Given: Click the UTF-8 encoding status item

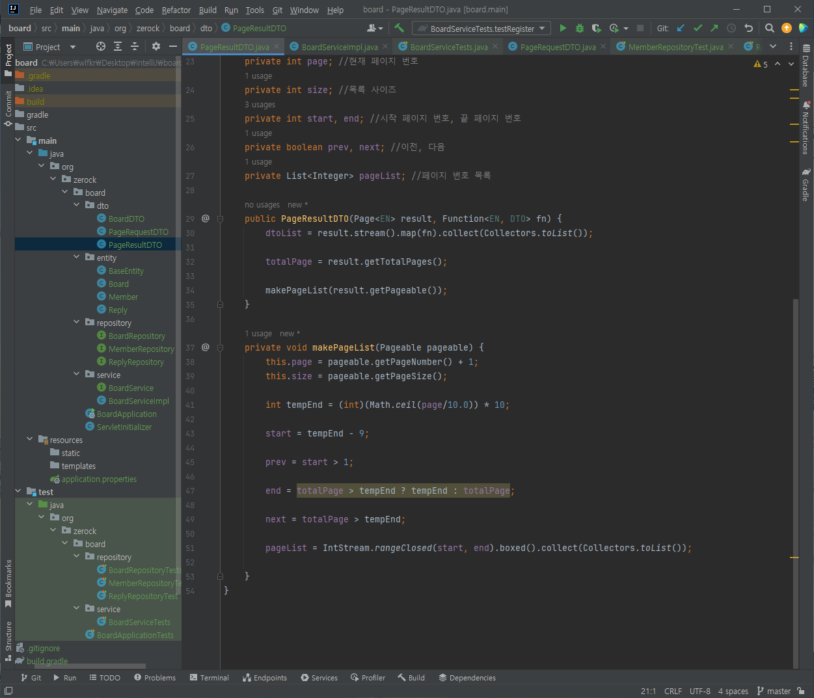Looking at the screenshot, I should [700, 691].
